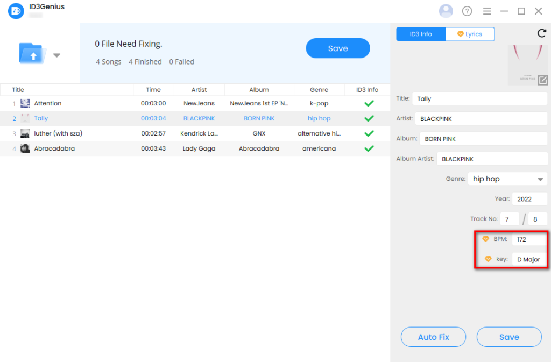Click the premium heart icon beside BPM

pos(486,239)
